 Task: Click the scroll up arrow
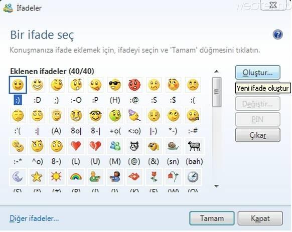click(x=216, y=71)
